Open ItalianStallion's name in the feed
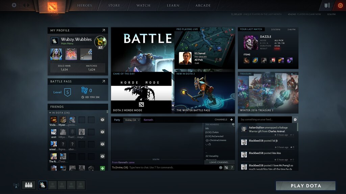The height and width of the screenshot is (194, 346). (x=256, y=128)
